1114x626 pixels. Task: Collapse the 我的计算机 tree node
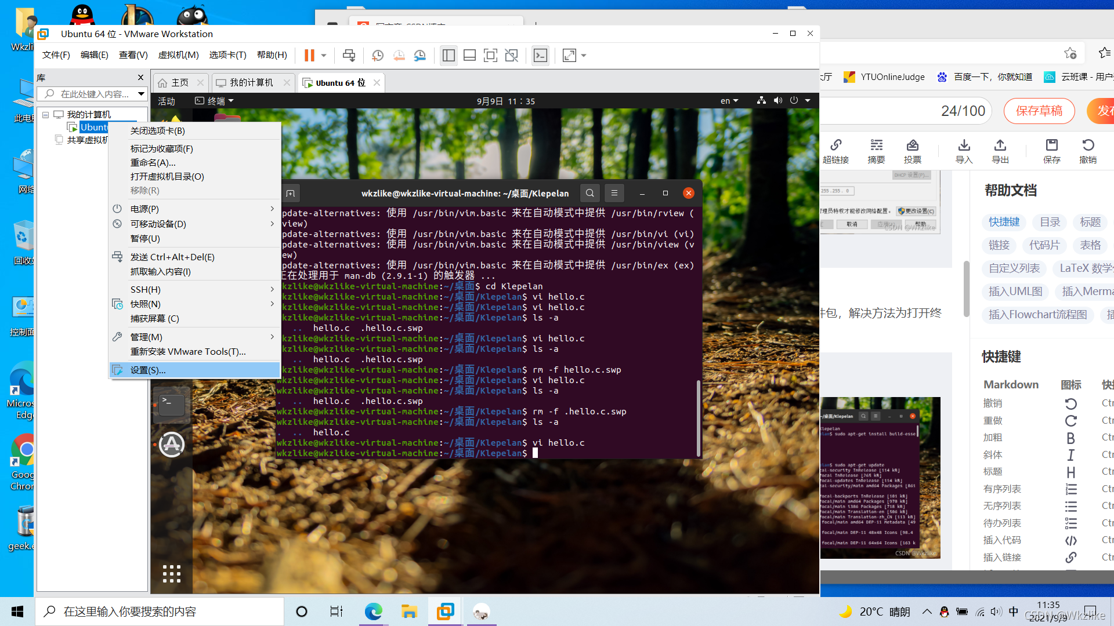click(45, 115)
